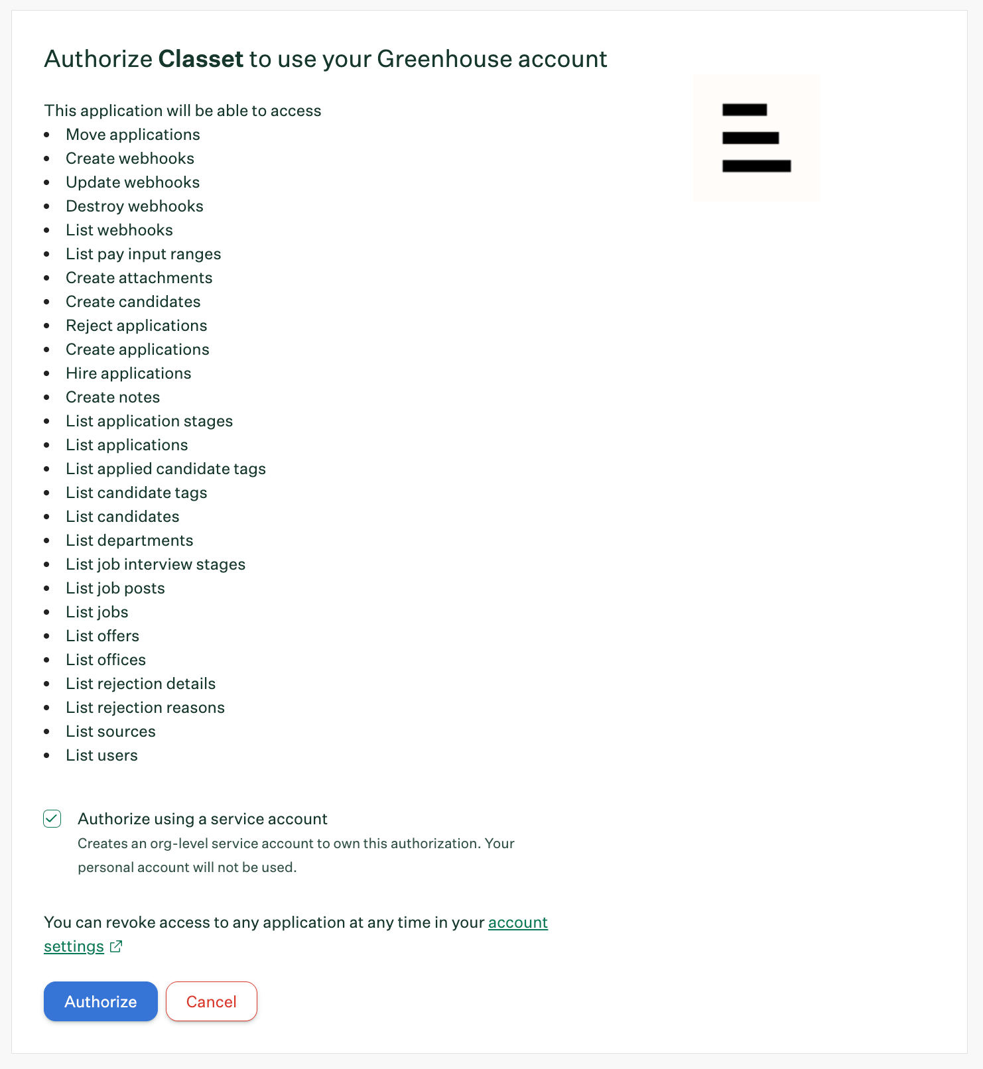This screenshot has width=983, height=1069.
Task: Click the 'List users' permission item
Action: (101, 755)
